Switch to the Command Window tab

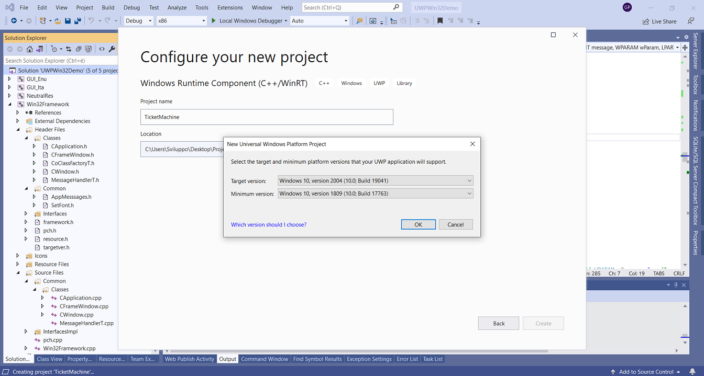tap(265, 359)
